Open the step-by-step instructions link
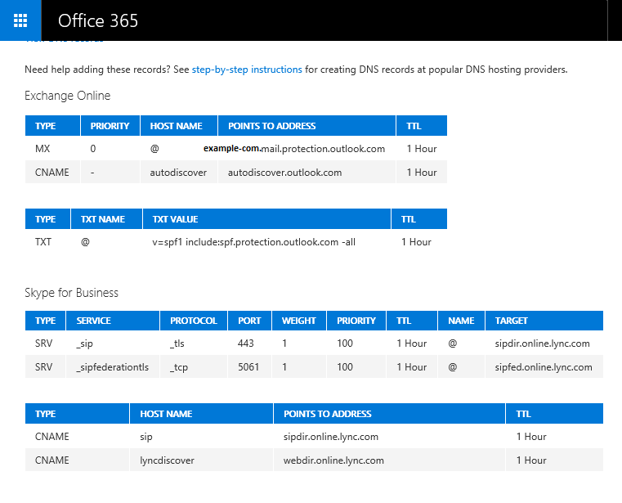This screenshot has height=503, width=622. pos(247,70)
